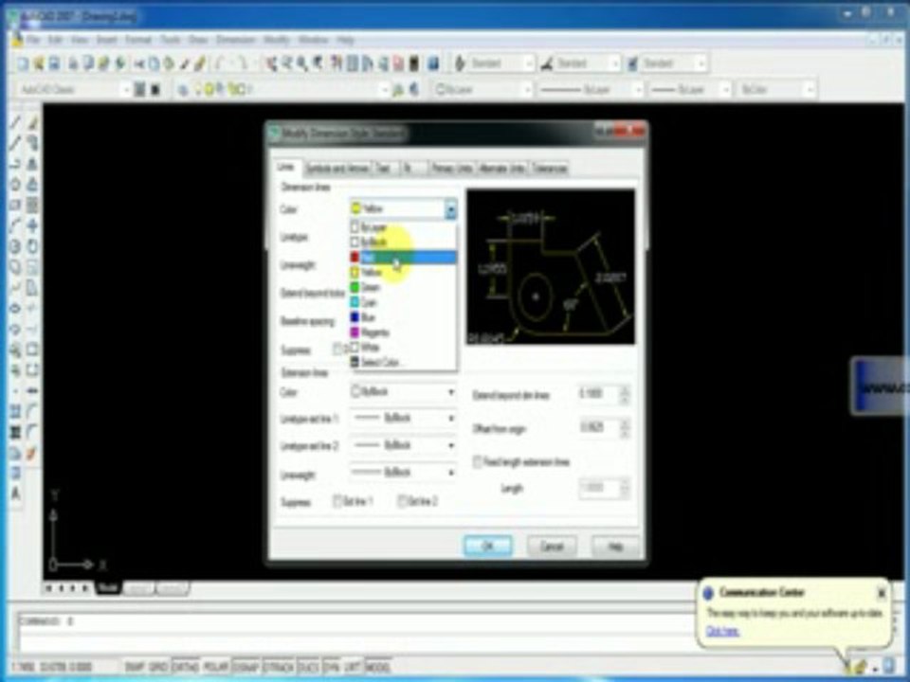
Task: Toggle SNAP in the status bar
Action: [x=135, y=667]
